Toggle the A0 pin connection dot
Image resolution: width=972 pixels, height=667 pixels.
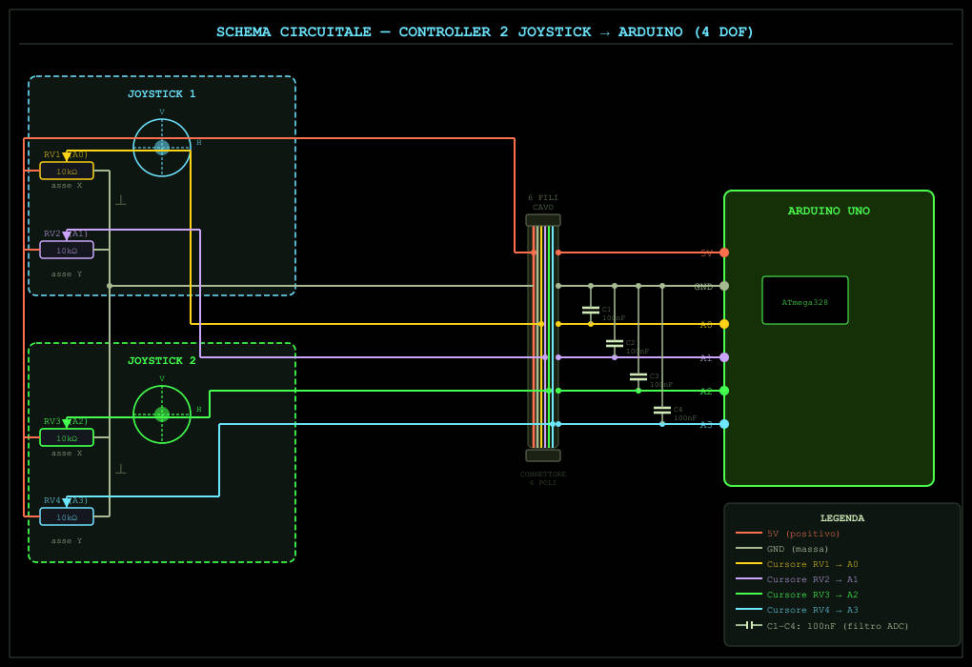[723, 324]
